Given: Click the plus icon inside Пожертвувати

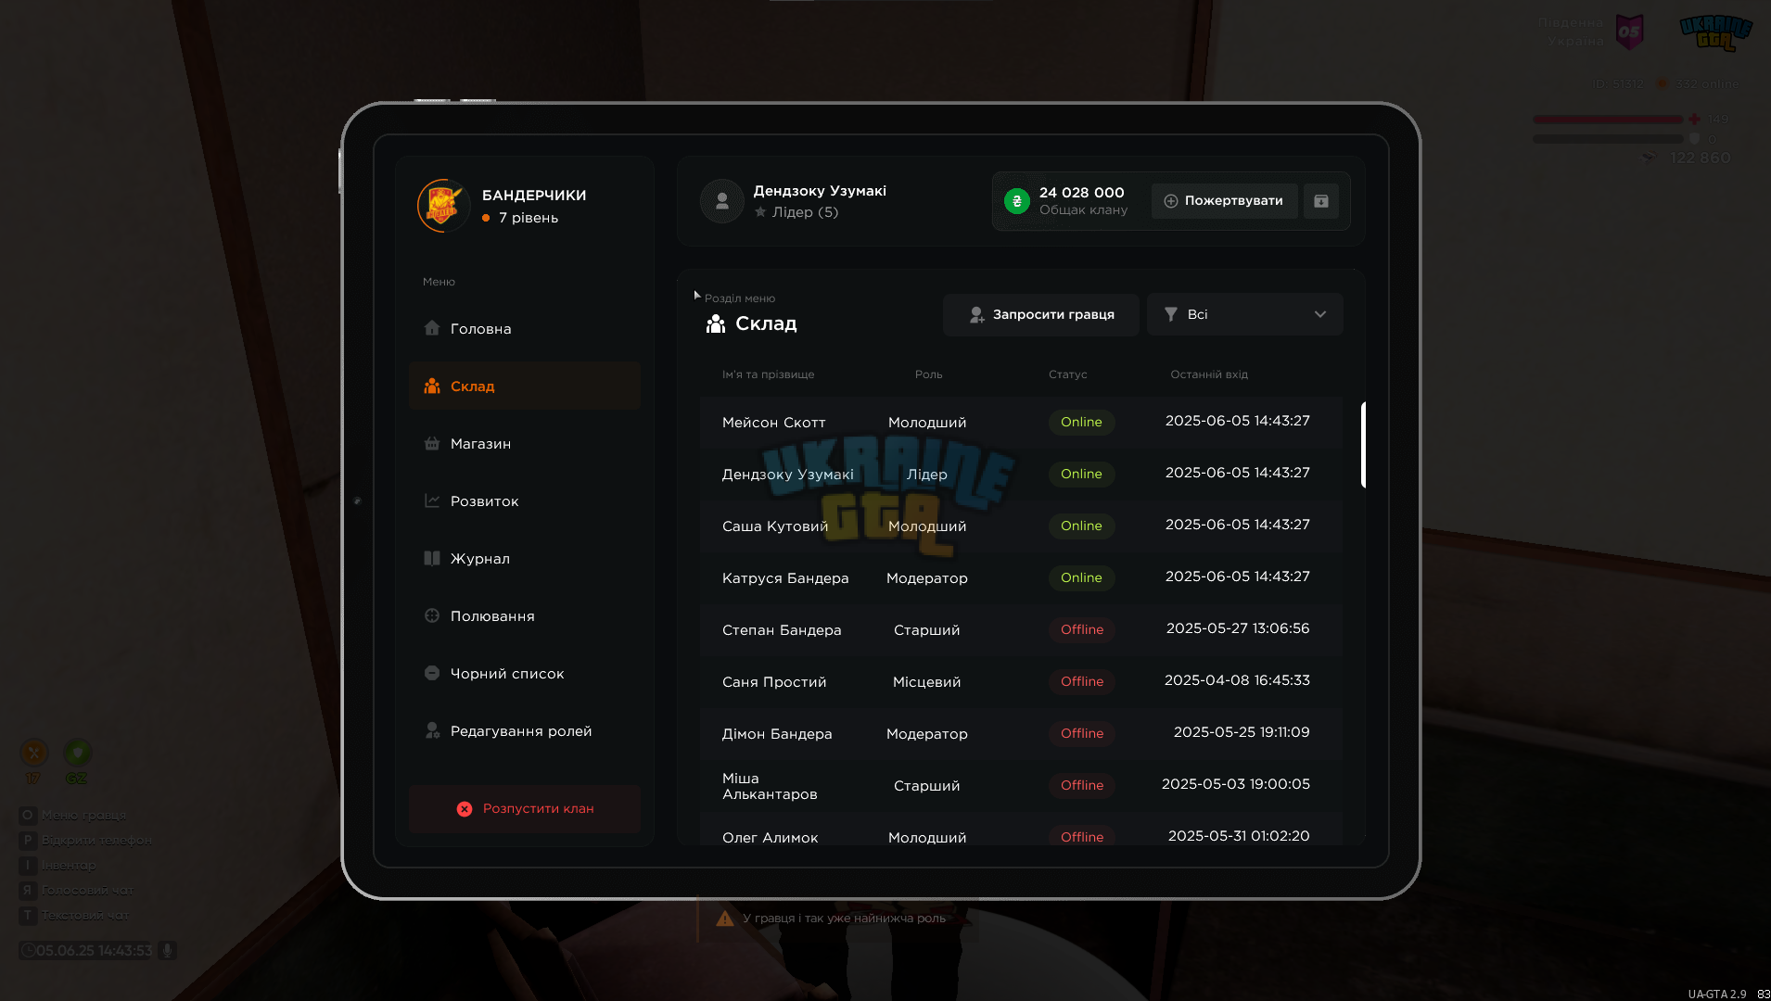Looking at the screenshot, I should 1171,201.
